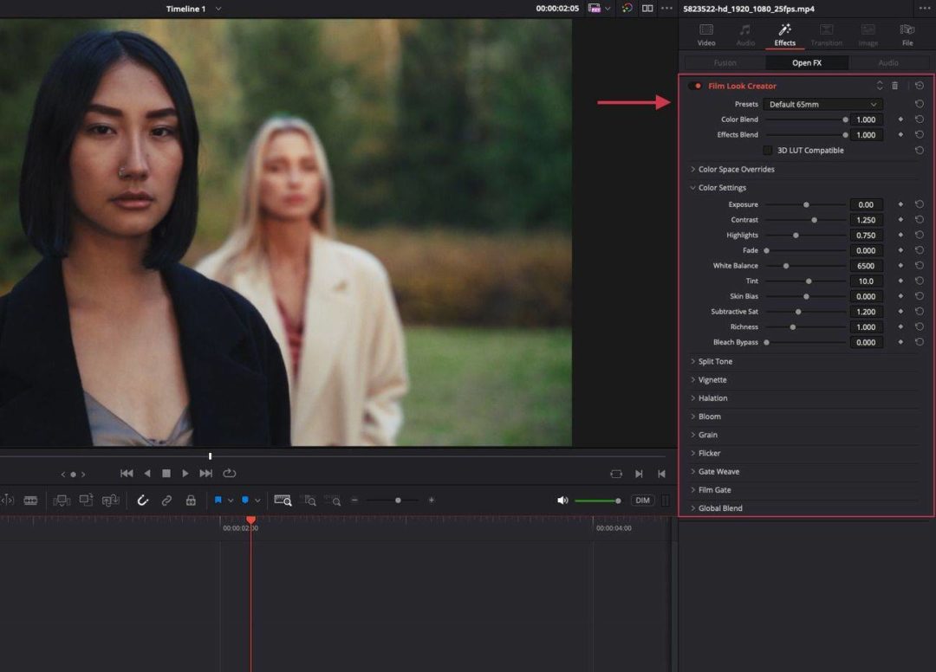Delete the Film Look Creator effect via trash icon
Viewport: 936px width, 672px height.
point(894,86)
